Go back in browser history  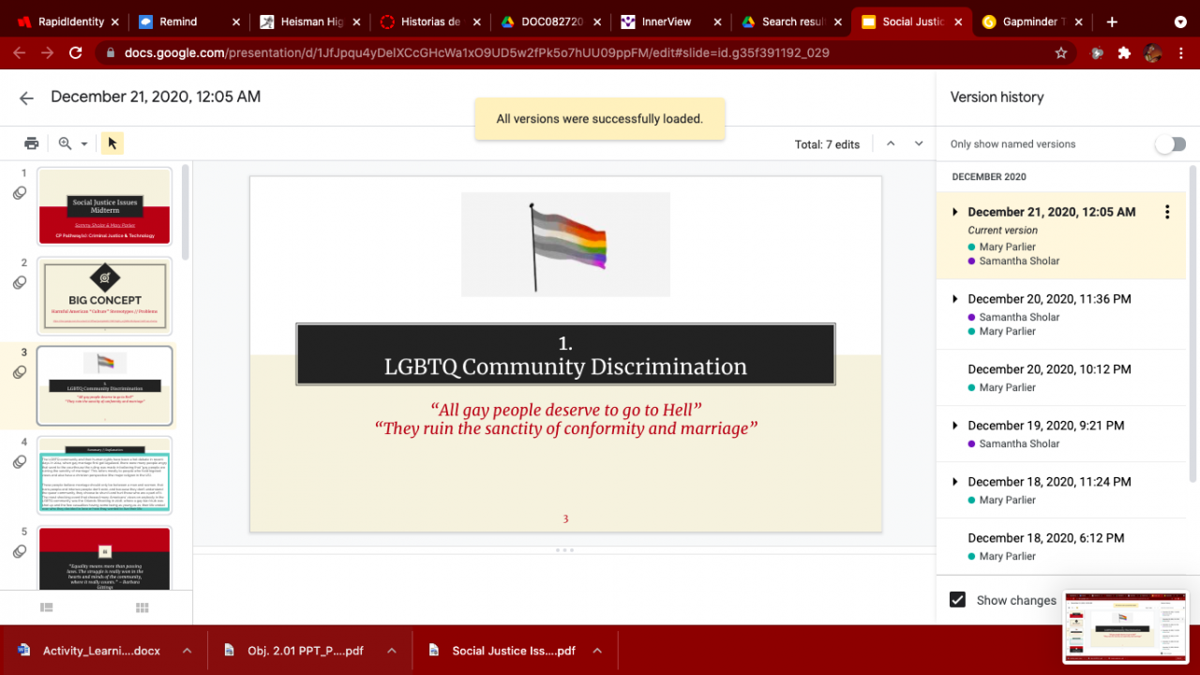click(x=20, y=53)
